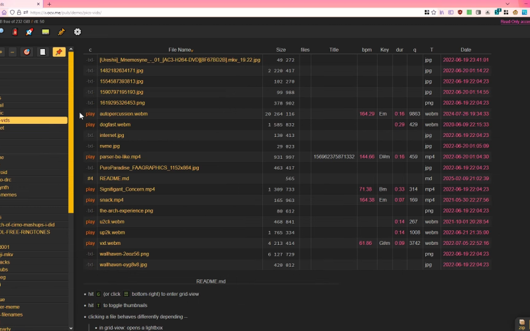Toggle the pinned navpane pushpin button
This screenshot has height=331, width=530.
(x=58, y=52)
